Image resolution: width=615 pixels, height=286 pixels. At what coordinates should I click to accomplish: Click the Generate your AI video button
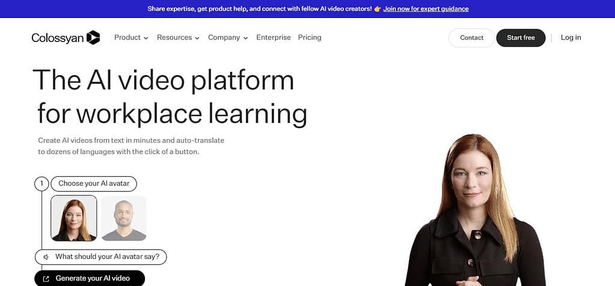tap(90, 278)
